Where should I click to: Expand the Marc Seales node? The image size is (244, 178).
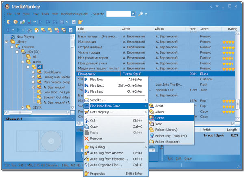coord(33,82)
